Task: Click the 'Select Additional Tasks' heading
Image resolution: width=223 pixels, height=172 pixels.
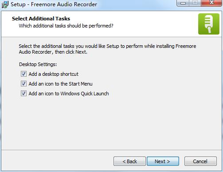Action: coord(41,19)
